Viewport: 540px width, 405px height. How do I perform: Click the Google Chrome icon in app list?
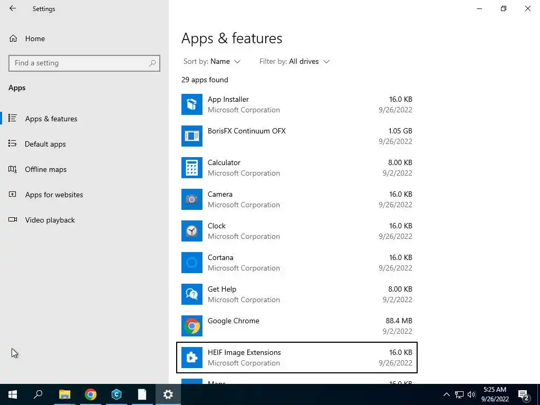point(192,326)
